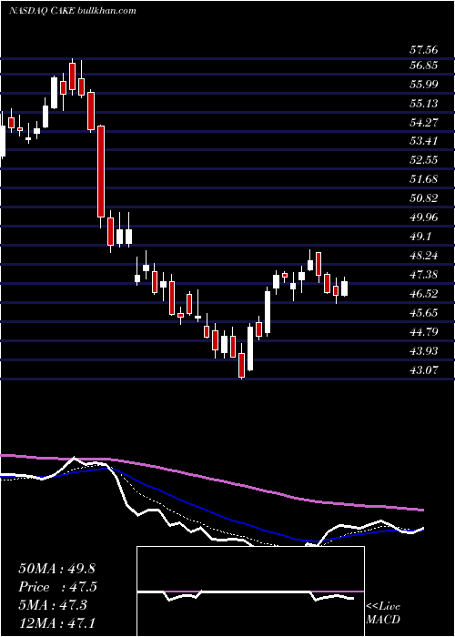The width and height of the screenshot is (455, 637).
Task: Click the 49.96 price axis label
Action: tap(423, 217)
